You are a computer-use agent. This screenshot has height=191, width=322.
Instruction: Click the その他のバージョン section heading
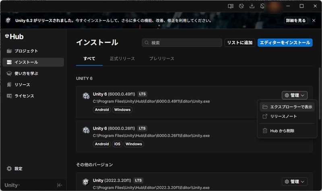tap(95, 164)
